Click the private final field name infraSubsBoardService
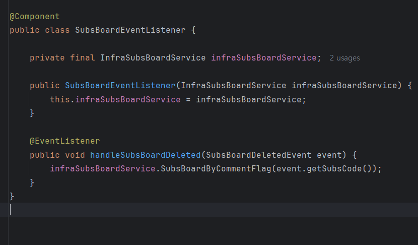This screenshot has width=418, height=245. coord(264,57)
